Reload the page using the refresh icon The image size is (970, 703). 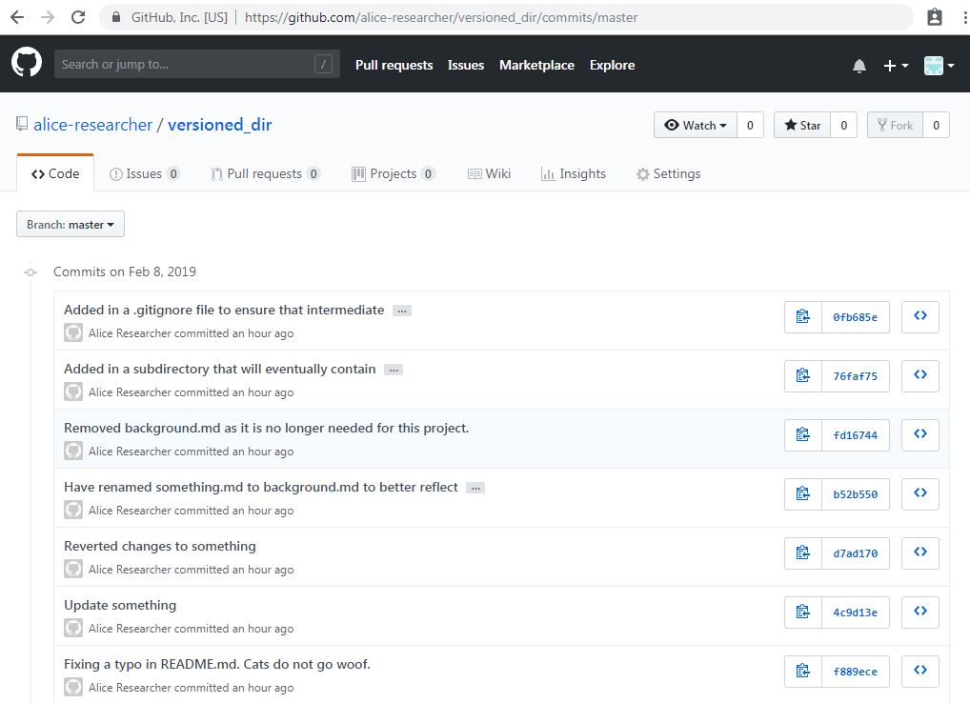(77, 15)
